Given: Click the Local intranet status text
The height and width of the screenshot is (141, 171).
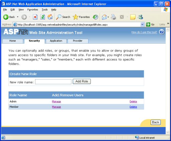Looking at the screenshot, I should (147, 138).
